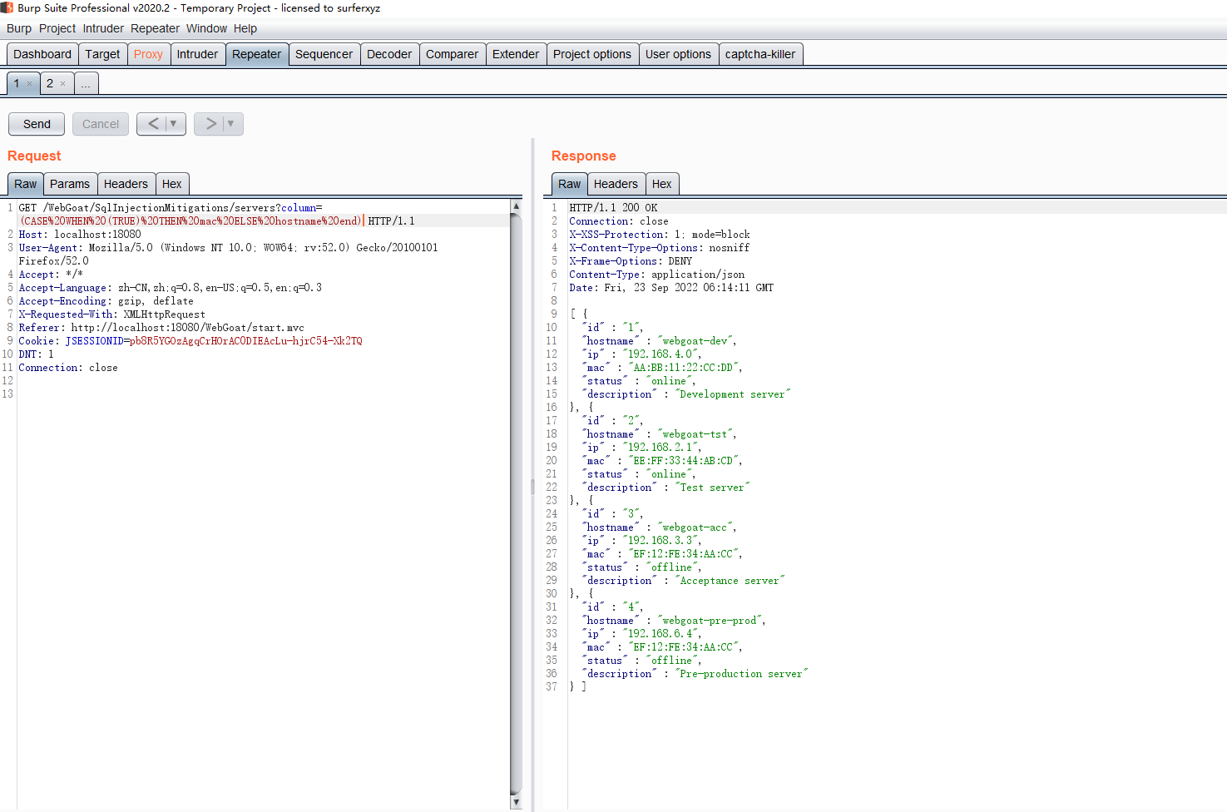Viewport: 1227px width, 812px height.
Task: Click the splitter handle between request and response
Action: coord(532,487)
